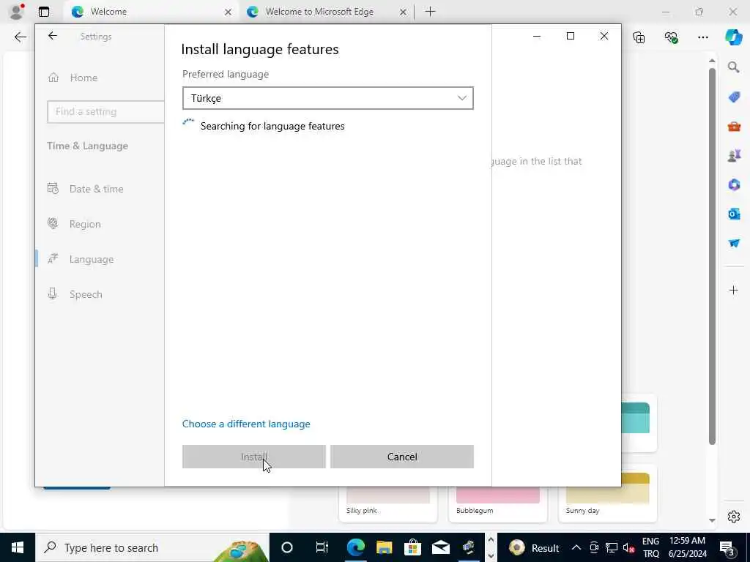Viewport: 750px width, 562px height.
Task: Click taskbar Type here to search box
Action: click(x=152, y=547)
